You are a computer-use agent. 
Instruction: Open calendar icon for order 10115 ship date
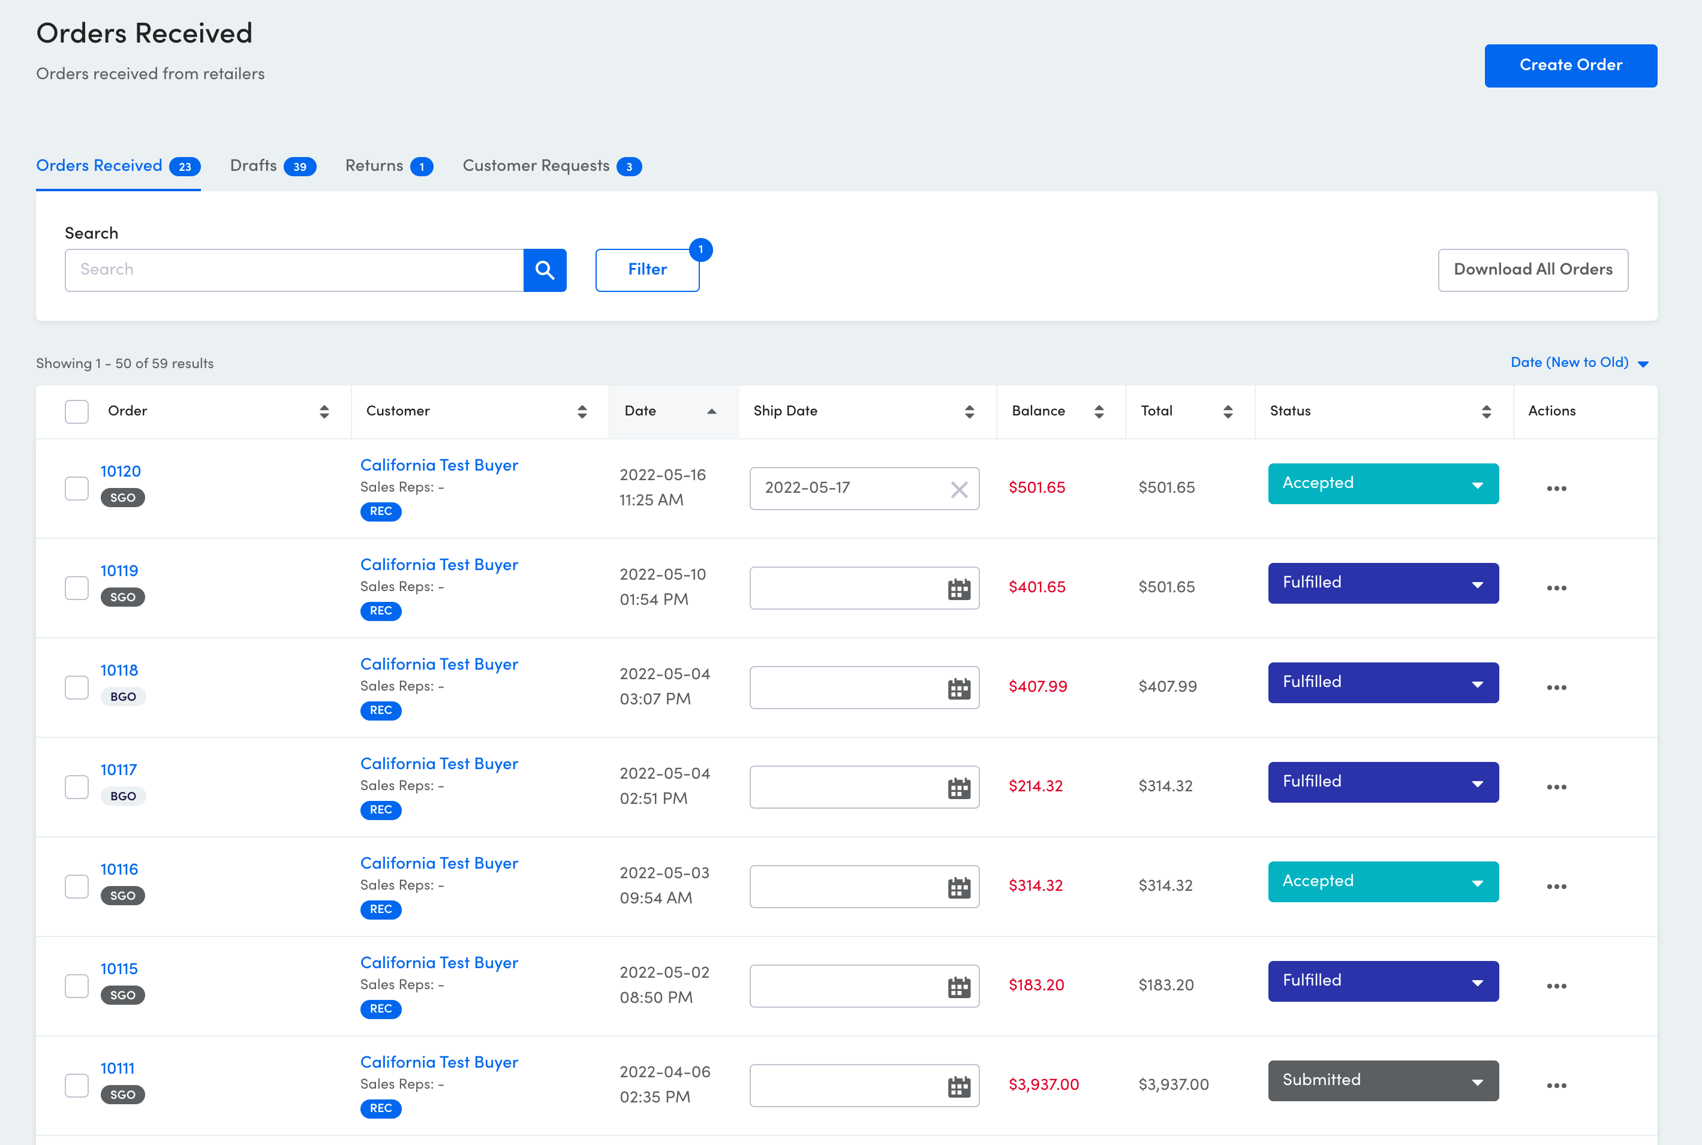coord(959,987)
